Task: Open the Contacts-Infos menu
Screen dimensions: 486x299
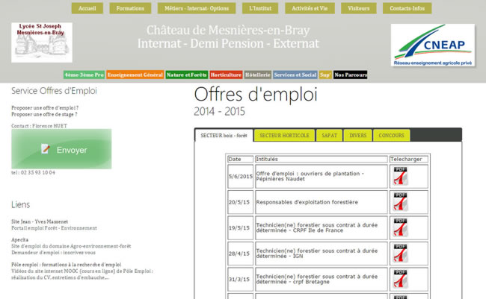Action: click(407, 8)
